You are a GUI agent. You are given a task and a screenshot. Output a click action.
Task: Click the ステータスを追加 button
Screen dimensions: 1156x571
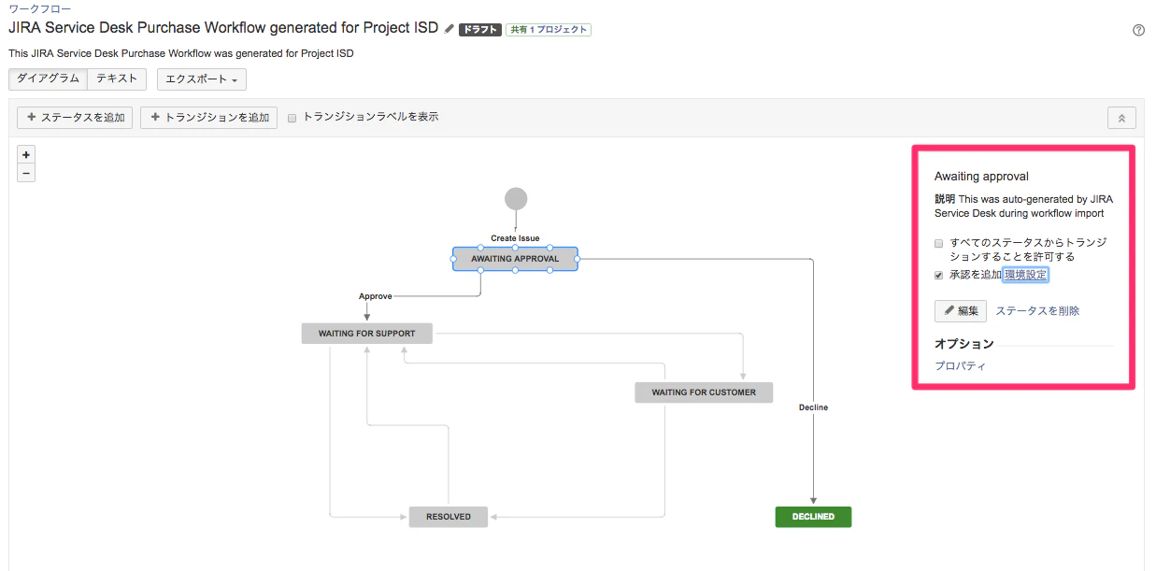point(75,118)
